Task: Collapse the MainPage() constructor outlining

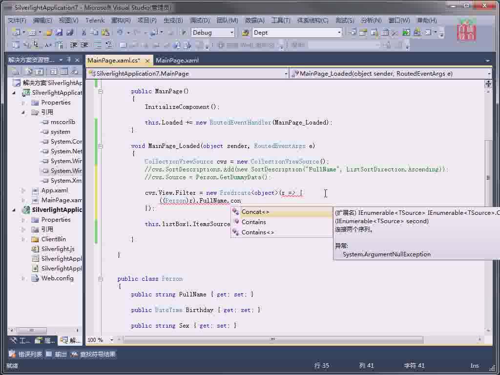Action: click(x=101, y=91)
